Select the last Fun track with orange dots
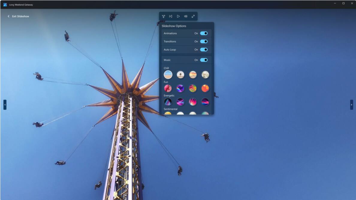This screenshot has width=356, height=200. pyautogui.click(x=205, y=88)
